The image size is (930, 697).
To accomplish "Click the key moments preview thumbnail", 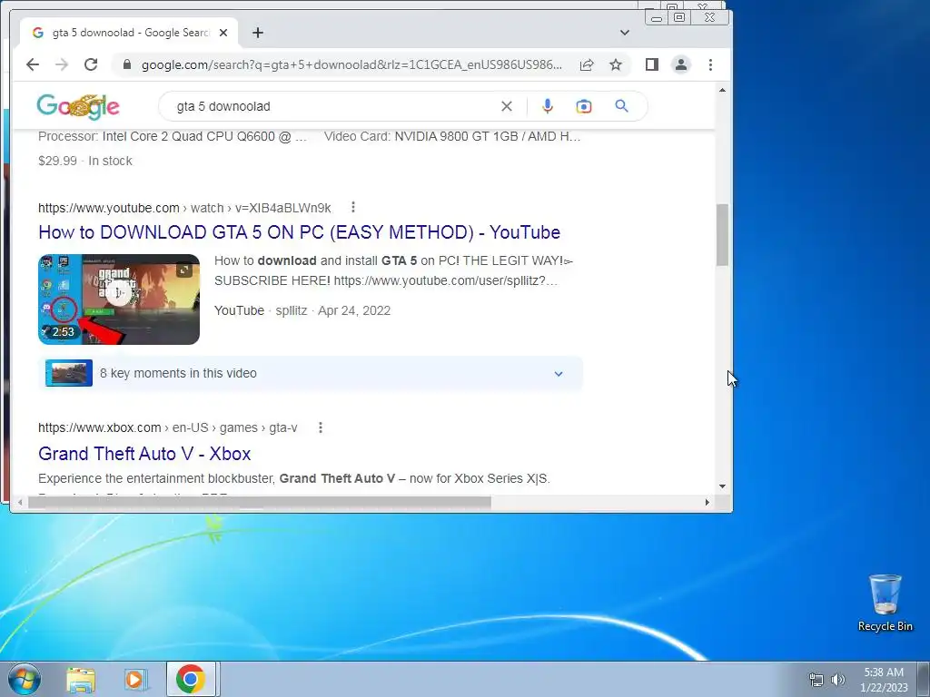I will pos(69,373).
